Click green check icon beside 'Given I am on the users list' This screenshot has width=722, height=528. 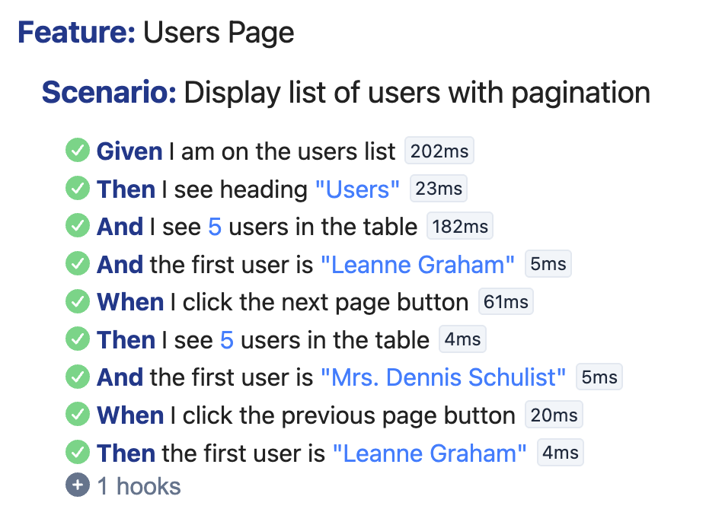78,151
